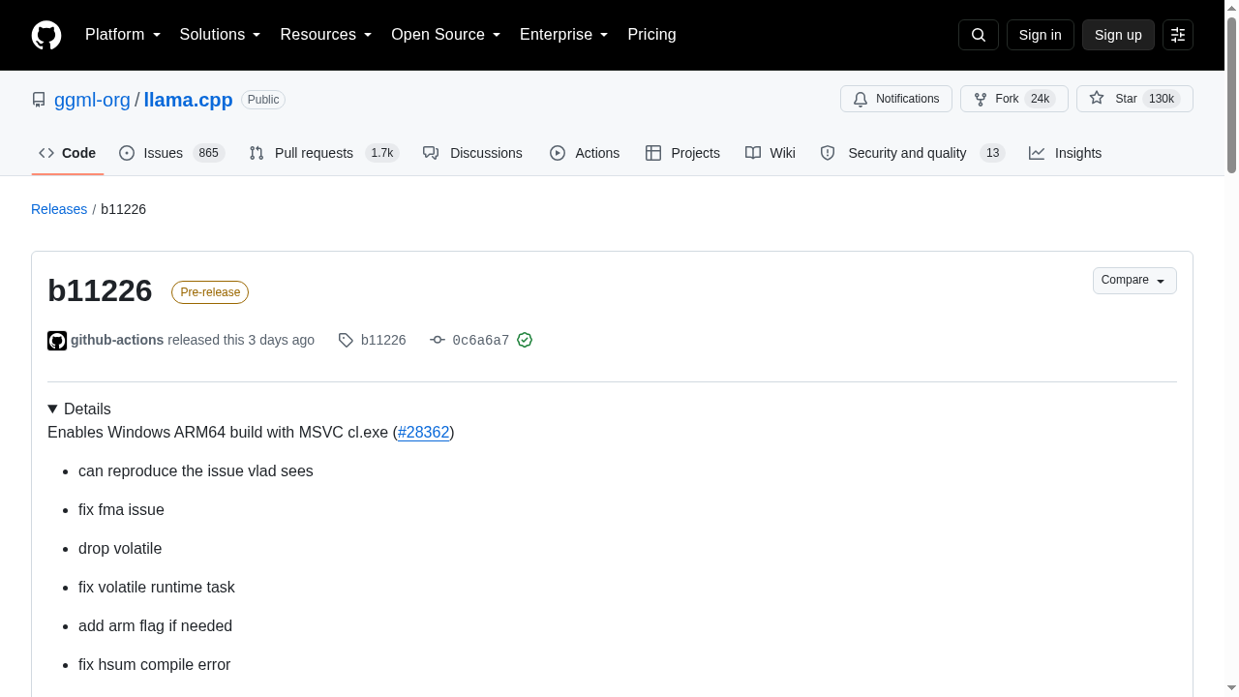Open the Pull requests tab
Screen dimensions: 1239x697
coord(324,153)
